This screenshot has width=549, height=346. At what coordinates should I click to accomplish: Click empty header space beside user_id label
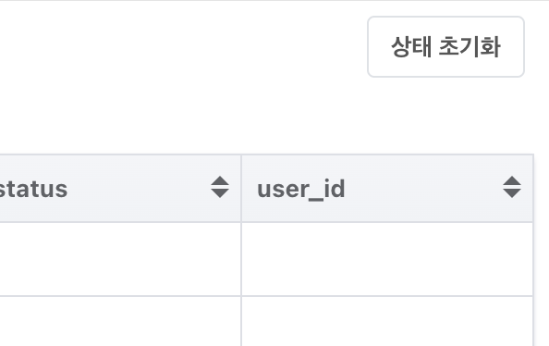(x=423, y=188)
